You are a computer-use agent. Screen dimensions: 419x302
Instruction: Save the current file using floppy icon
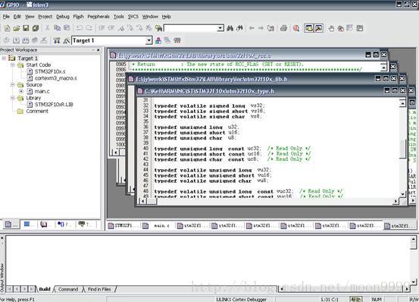coord(26,28)
